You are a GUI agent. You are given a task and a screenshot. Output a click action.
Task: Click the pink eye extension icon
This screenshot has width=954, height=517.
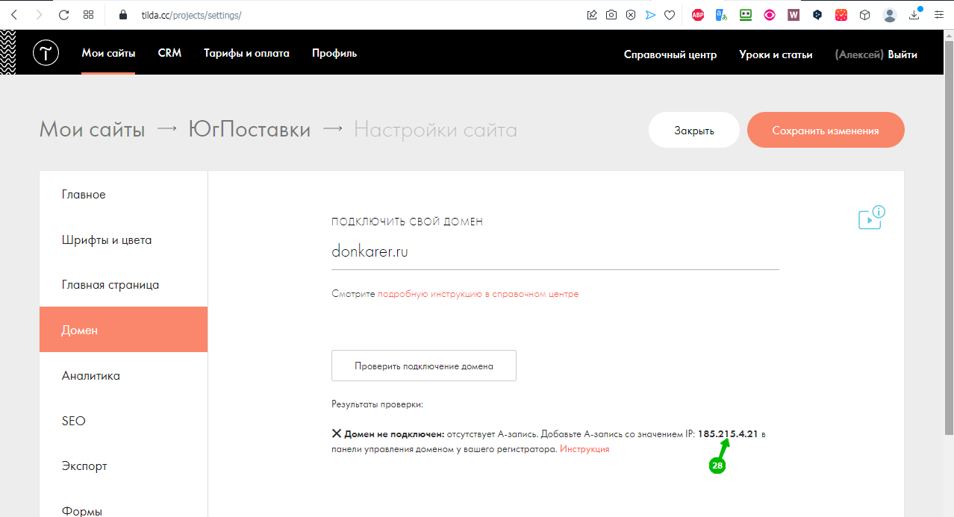click(x=770, y=14)
